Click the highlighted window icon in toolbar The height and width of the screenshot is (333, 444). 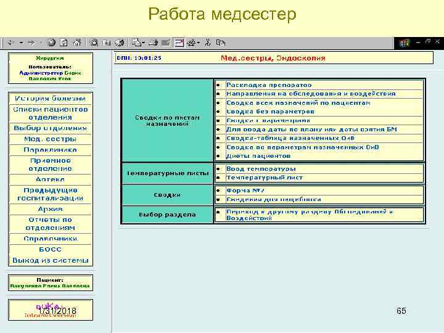tap(179, 43)
